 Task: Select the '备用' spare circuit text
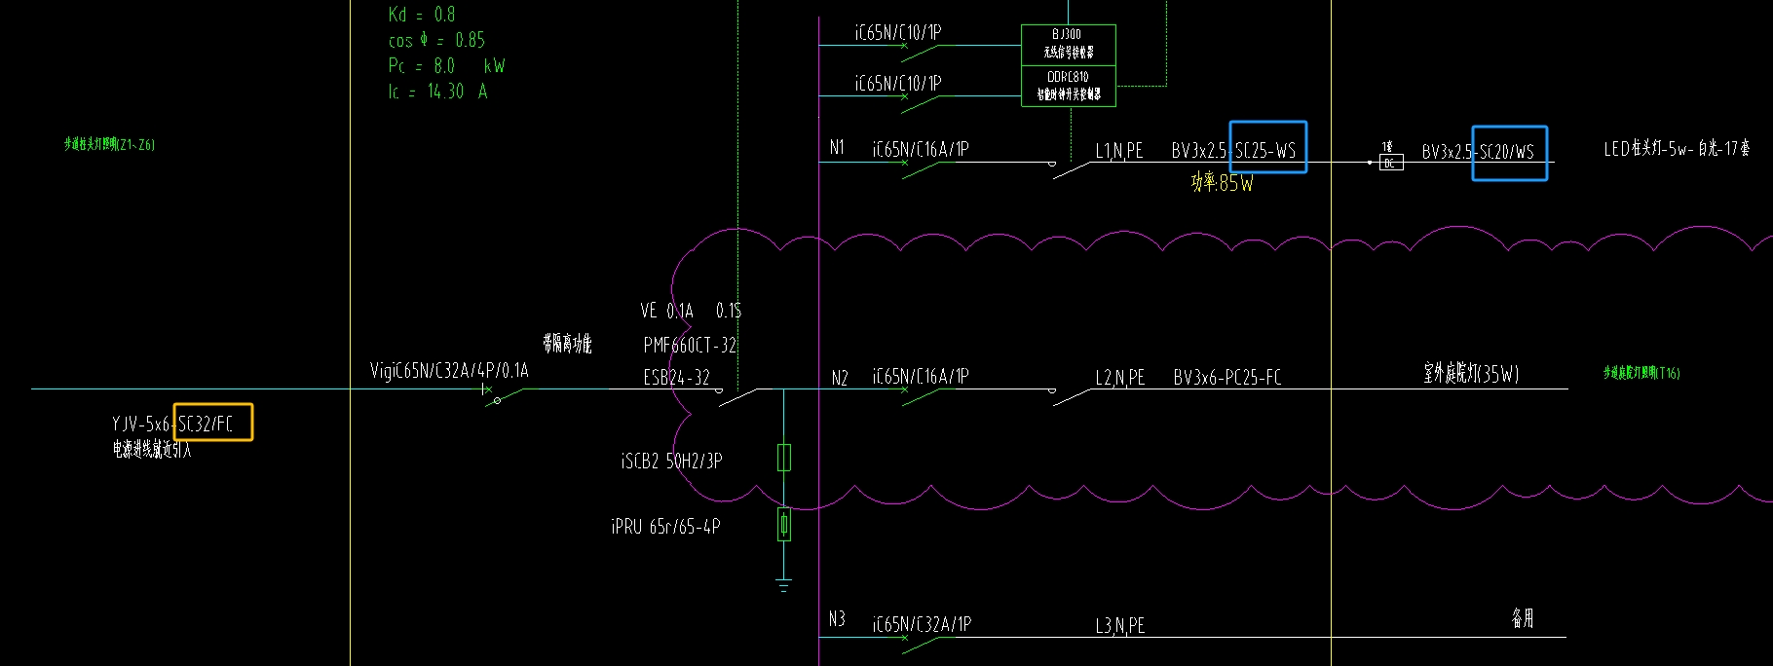pyautogui.click(x=1523, y=618)
